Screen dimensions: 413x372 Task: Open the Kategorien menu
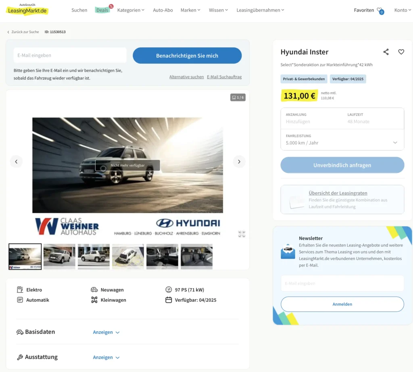point(131,10)
